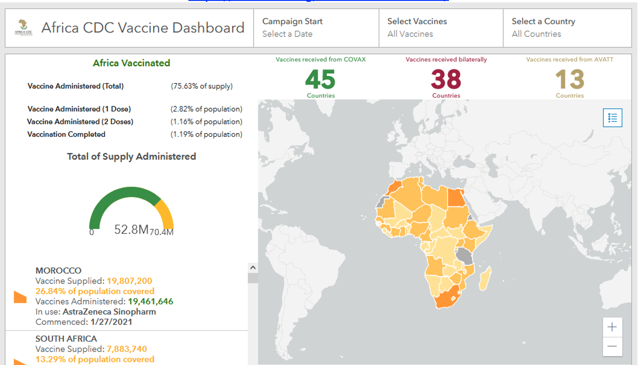
Task: Open the map legend list icon
Action: pos(613,118)
